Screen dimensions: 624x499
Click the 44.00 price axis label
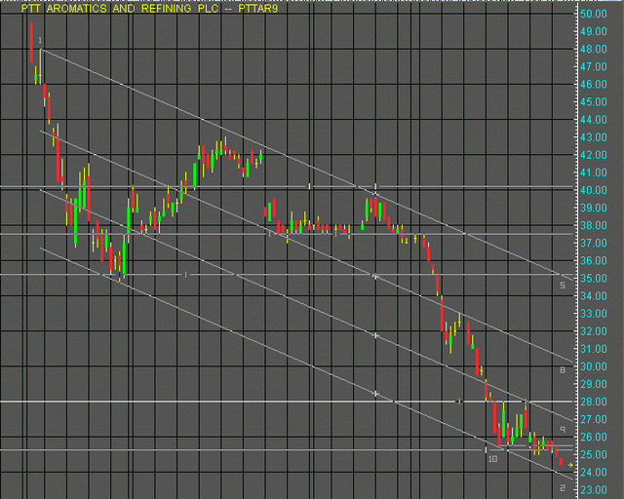[x=594, y=120]
